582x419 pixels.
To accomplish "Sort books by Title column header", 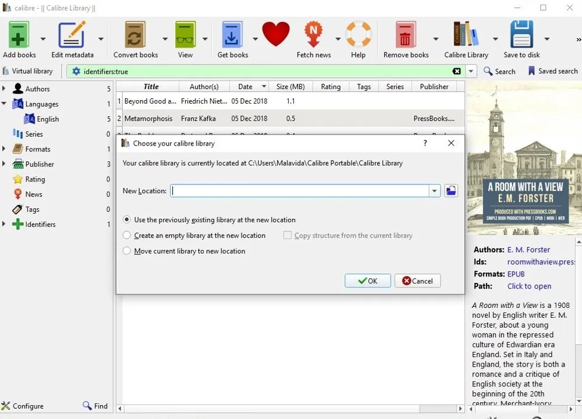I will point(151,87).
